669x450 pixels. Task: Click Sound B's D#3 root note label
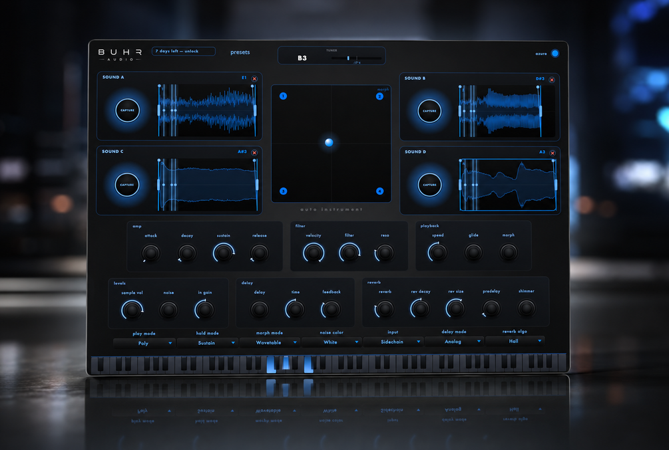(x=540, y=79)
